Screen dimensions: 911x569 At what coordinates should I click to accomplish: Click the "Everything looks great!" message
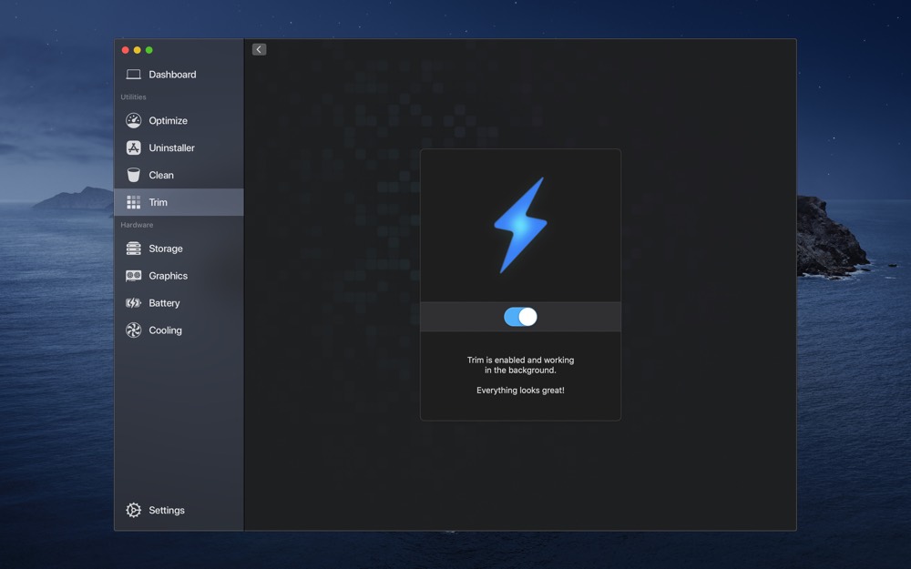[x=520, y=391]
